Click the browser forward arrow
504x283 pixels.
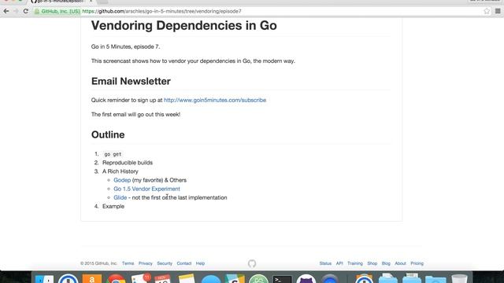pyautogui.click(x=16, y=11)
